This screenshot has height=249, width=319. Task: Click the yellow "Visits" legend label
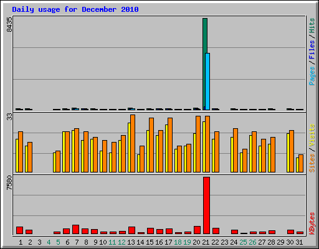[312, 135]
